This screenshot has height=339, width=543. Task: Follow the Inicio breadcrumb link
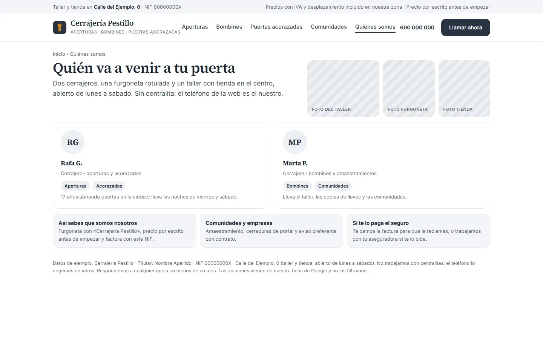pyautogui.click(x=59, y=54)
